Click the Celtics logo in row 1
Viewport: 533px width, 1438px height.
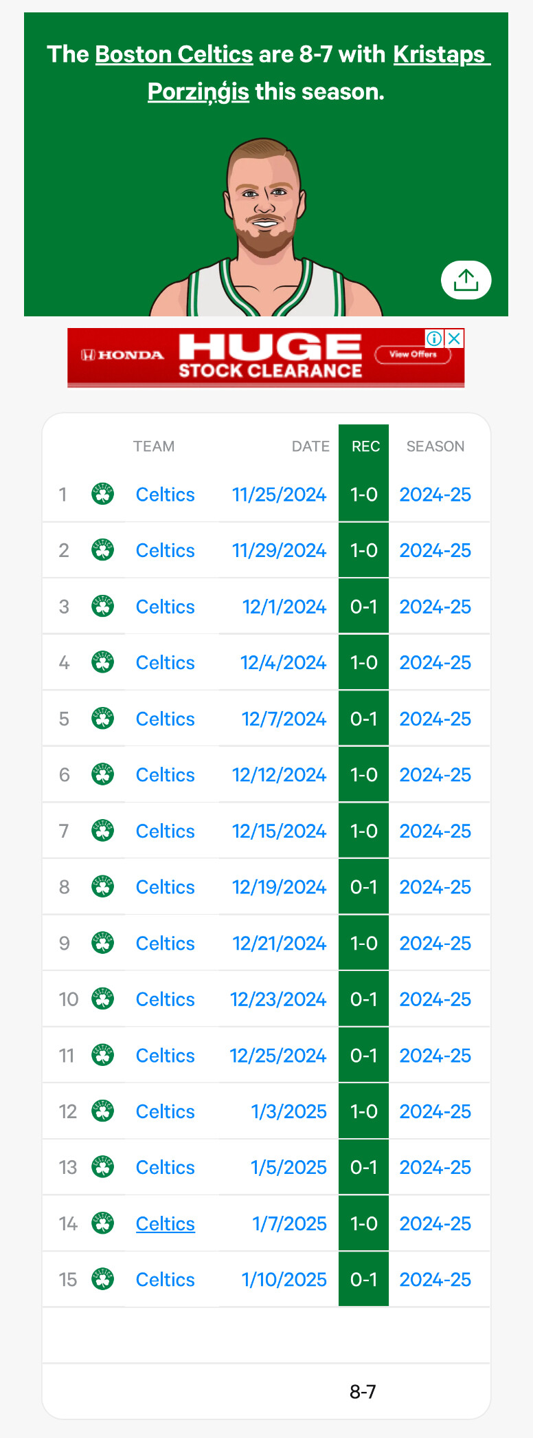103,494
